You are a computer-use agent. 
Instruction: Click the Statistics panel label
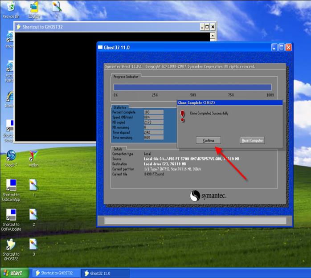[119, 107]
